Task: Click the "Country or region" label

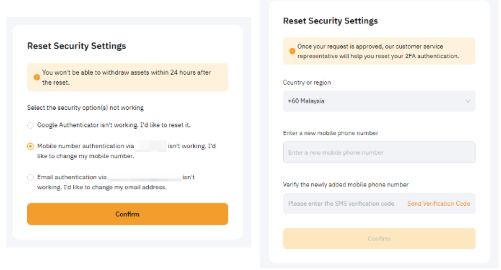Action: tap(307, 82)
